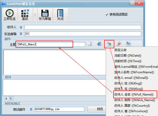Click the 发送邮箱 field showing [0]

(83, 34)
